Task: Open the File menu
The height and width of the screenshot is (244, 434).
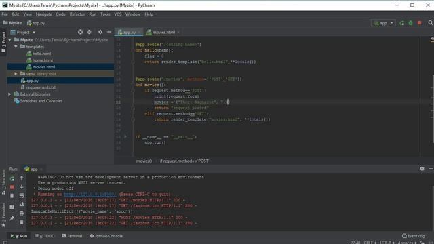Action: 5,14
